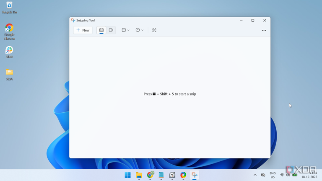Click Snipping Tool taskbar icon

click(x=194, y=175)
